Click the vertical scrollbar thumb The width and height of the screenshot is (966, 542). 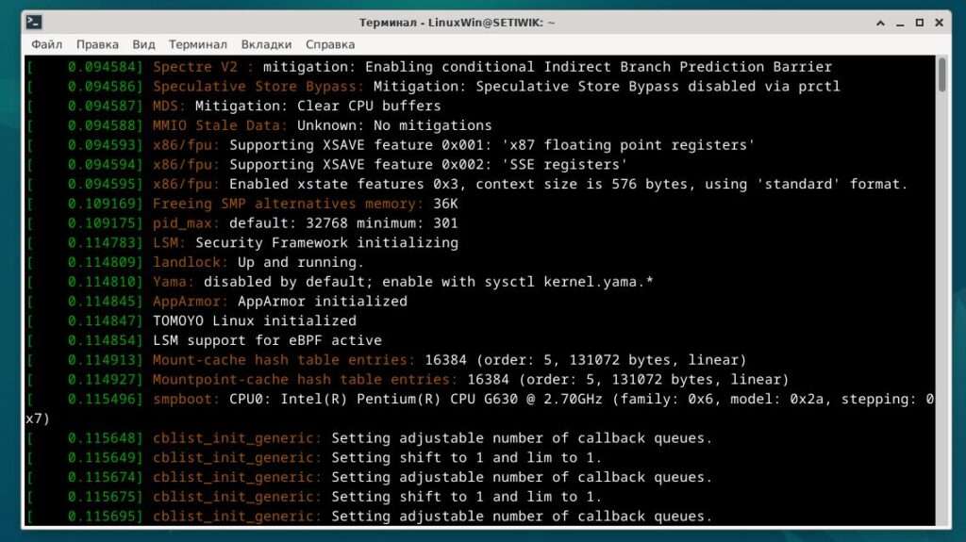[x=942, y=74]
